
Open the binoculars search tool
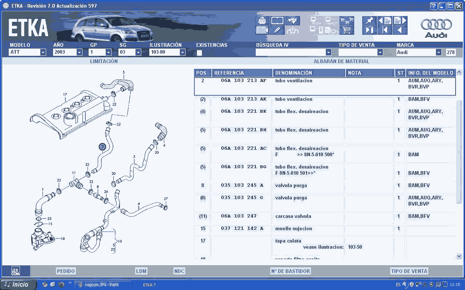point(292,21)
